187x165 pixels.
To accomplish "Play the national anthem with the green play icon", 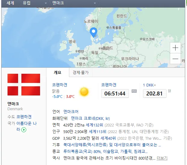I will click(x=24, y=130).
